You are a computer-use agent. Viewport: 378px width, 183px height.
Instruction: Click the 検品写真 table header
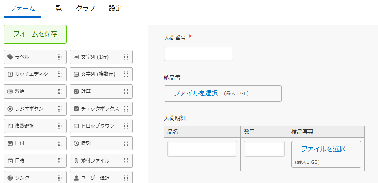326,132
